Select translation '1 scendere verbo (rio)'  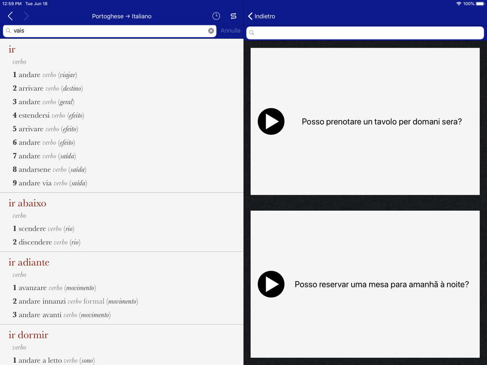(43, 229)
